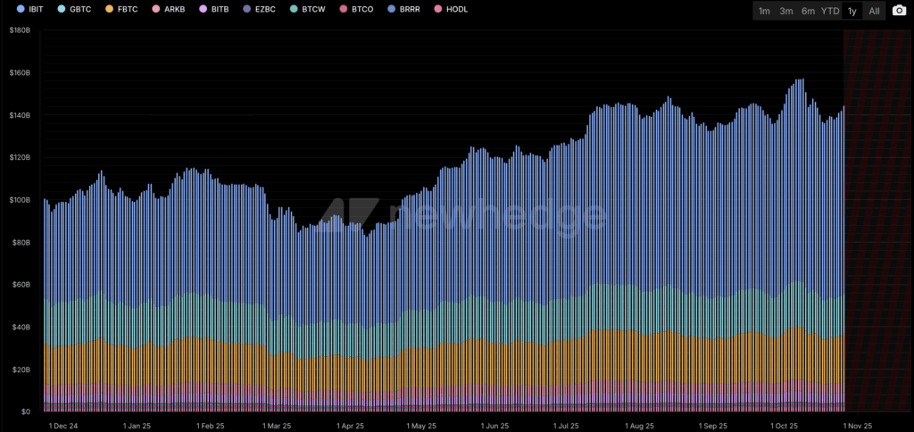
Task: Click the 1 Apr 25 axis label
Action: 350,426
